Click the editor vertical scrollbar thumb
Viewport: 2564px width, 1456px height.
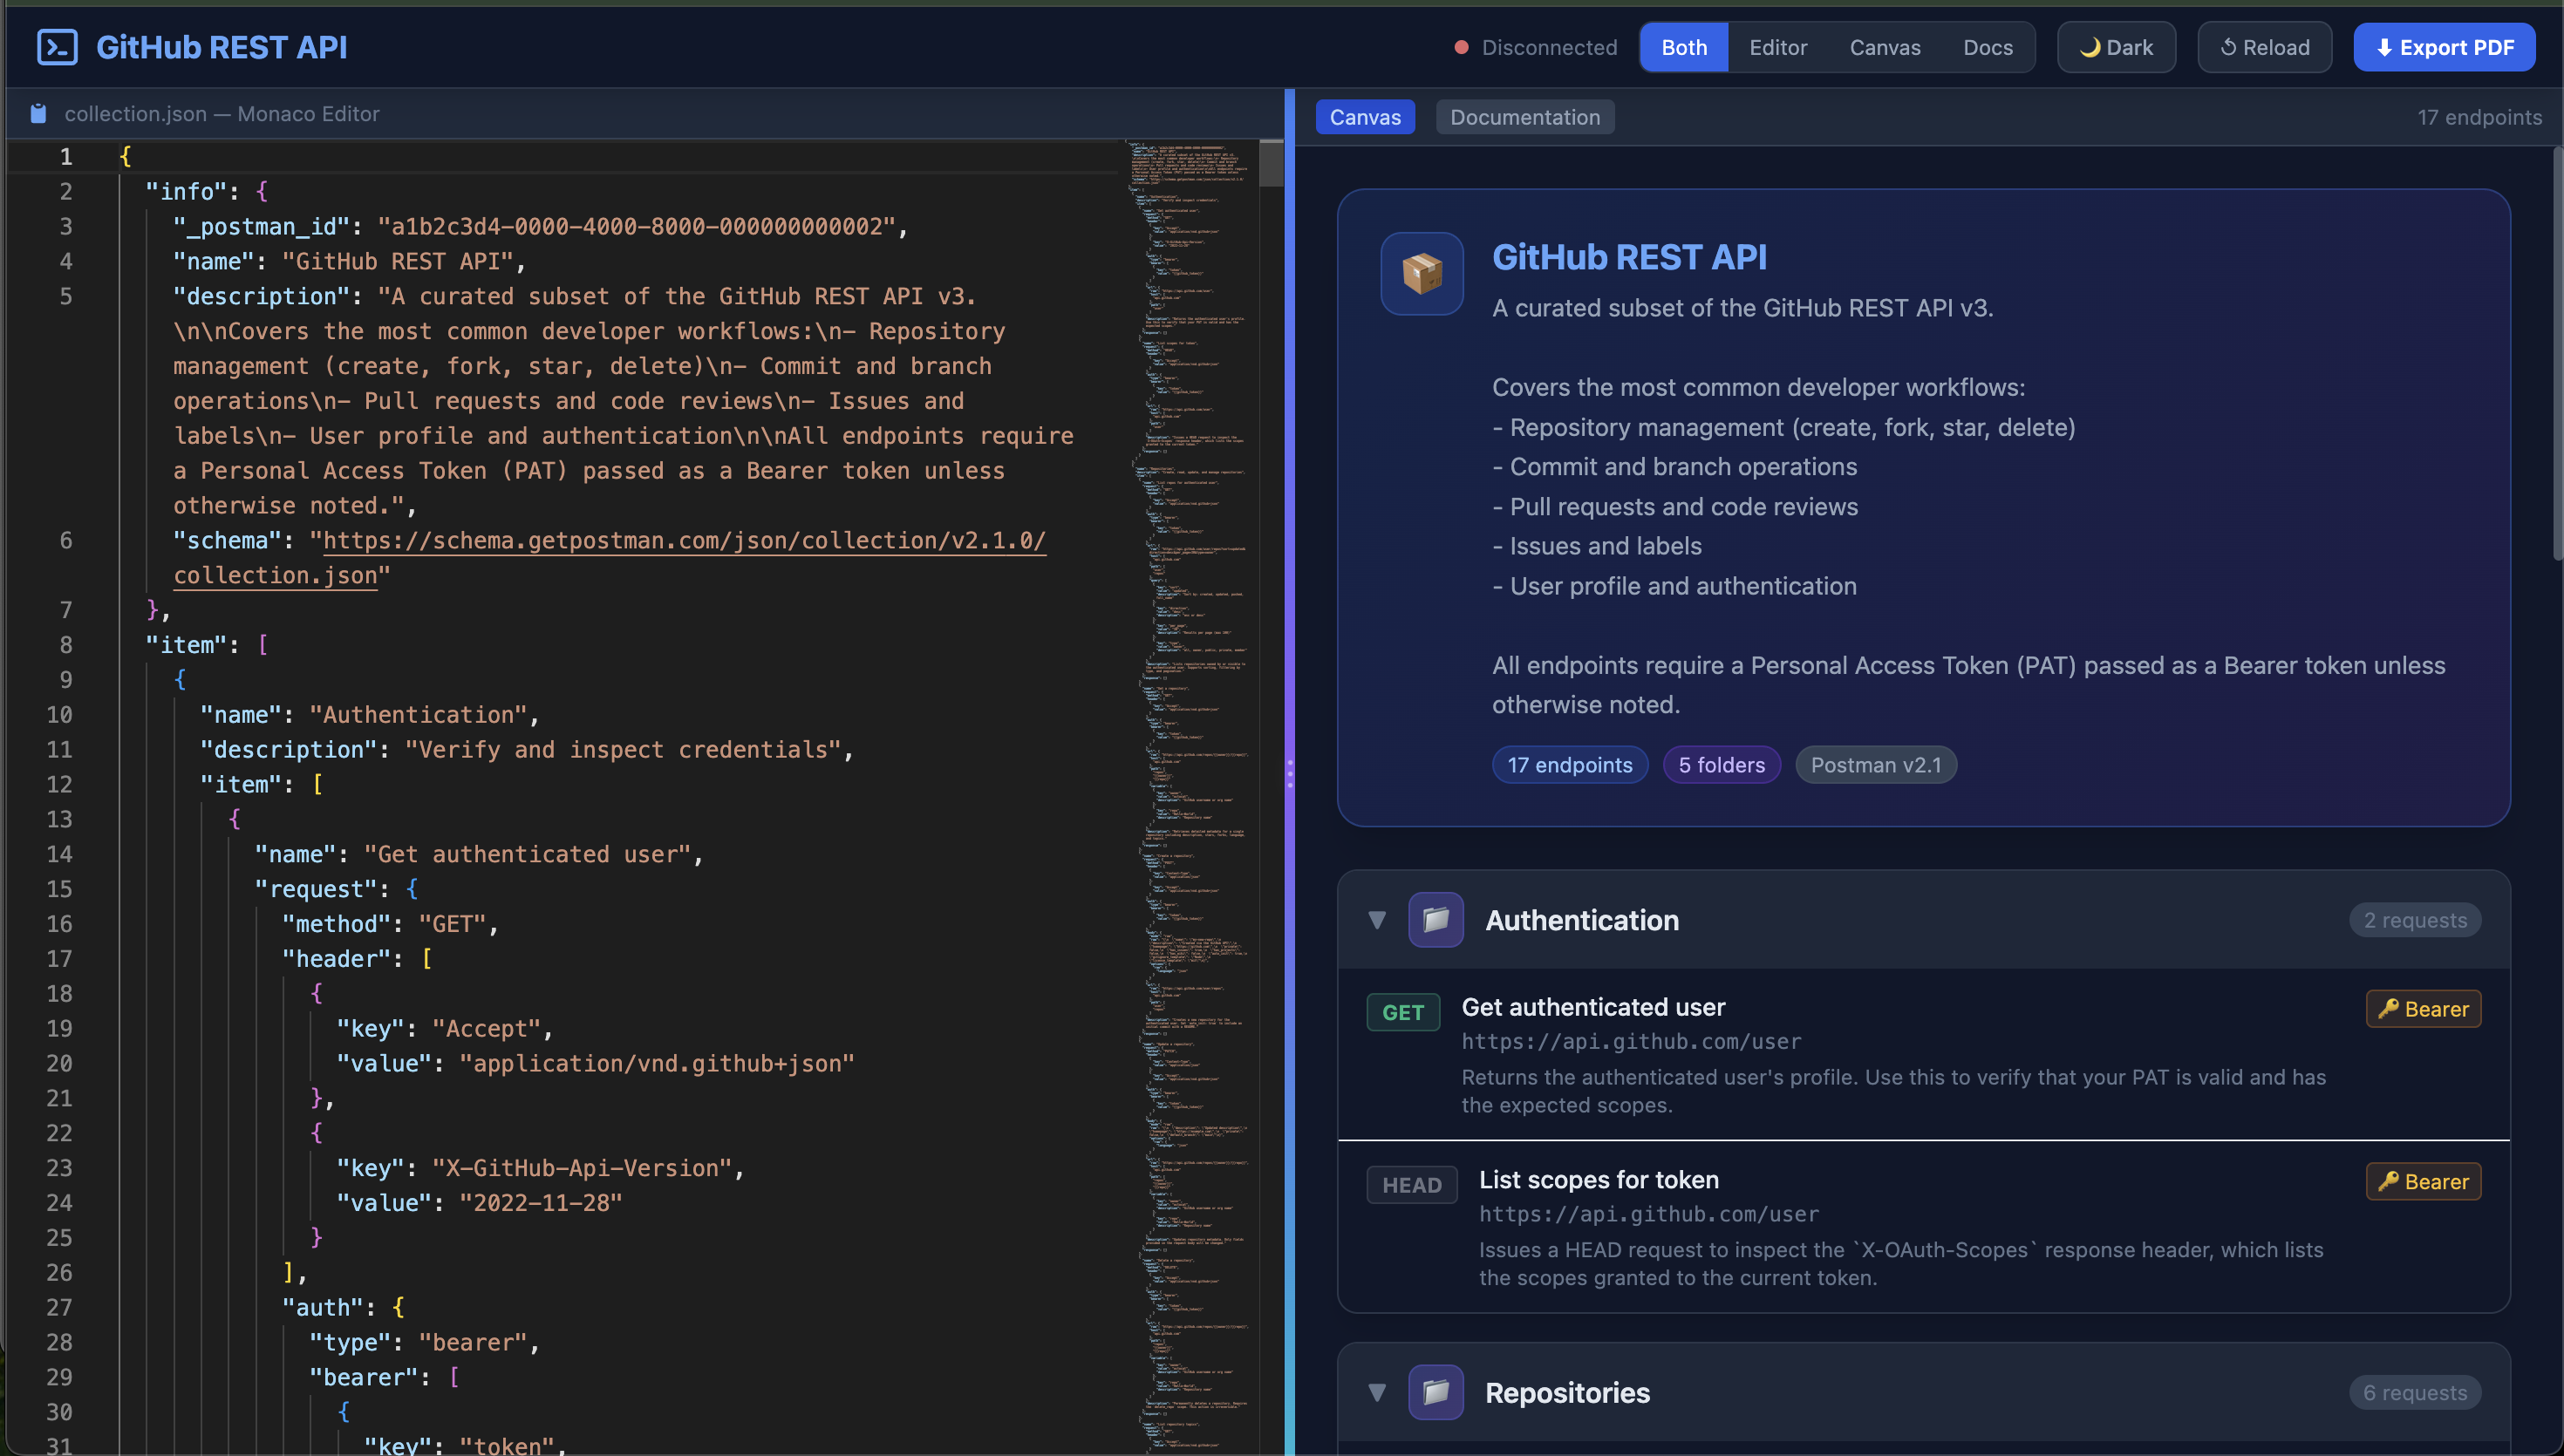click(1270, 164)
